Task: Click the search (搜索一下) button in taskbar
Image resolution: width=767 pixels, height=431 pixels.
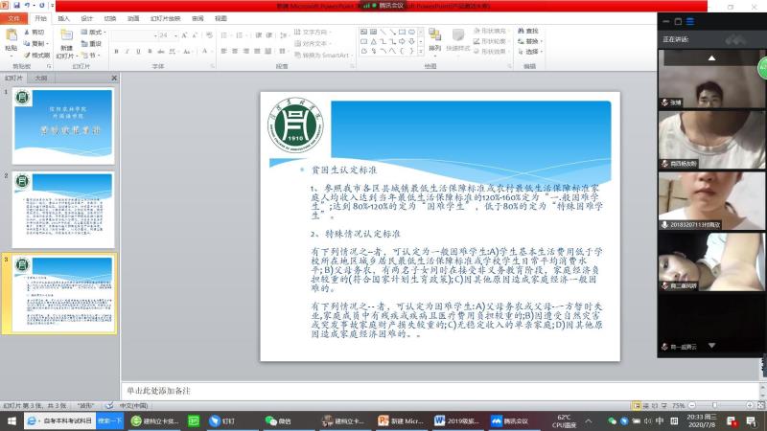Action: point(110,420)
